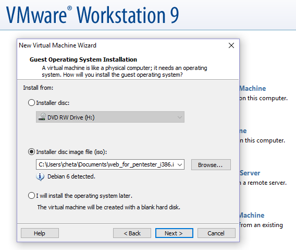Click the Browse... button
296x250 pixels.
[x=211, y=165]
